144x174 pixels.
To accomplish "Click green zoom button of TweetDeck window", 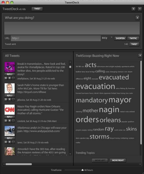I will tap(12, 2).
